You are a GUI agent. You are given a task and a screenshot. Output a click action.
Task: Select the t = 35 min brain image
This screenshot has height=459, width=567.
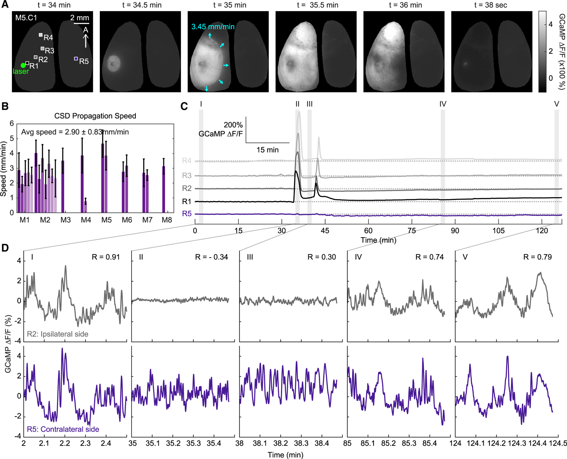tap(228, 52)
